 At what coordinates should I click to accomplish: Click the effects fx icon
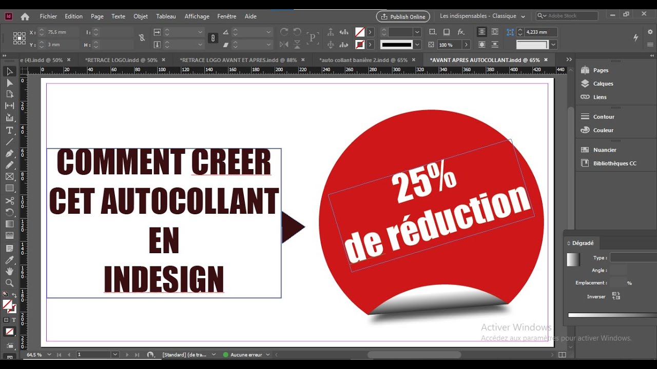(x=461, y=32)
